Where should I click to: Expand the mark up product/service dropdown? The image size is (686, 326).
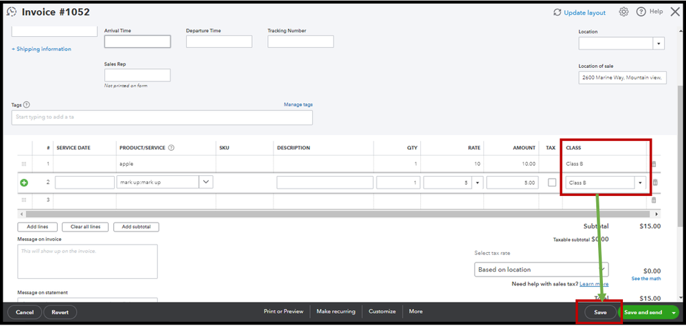[206, 182]
